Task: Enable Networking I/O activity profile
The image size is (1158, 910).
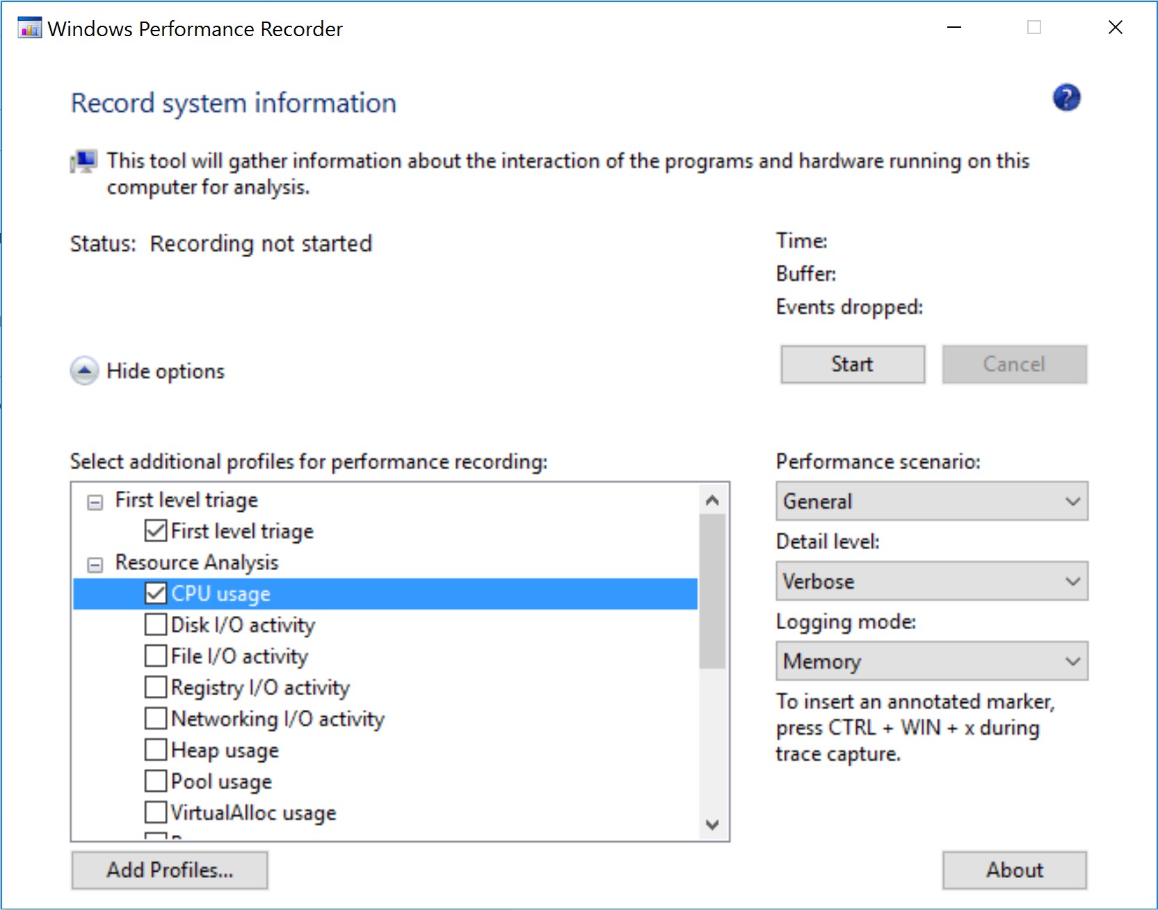Action: [156, 718]
